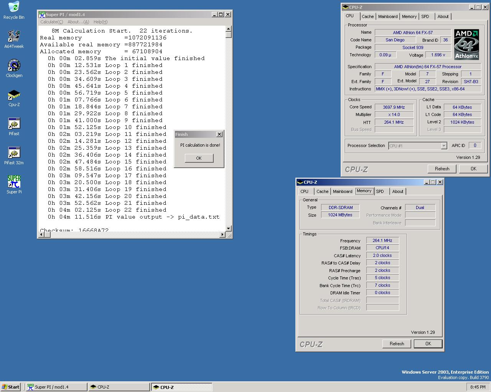
Task: Activate Super PI / mod1.4 taskbar button
Action: 56,387
